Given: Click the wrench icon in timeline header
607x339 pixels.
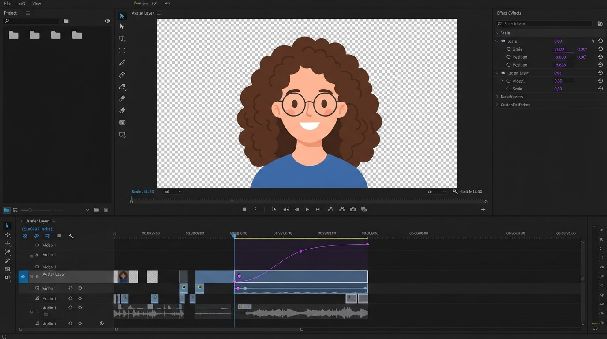Looking at the screenshot, I should (x=71, y=236).
